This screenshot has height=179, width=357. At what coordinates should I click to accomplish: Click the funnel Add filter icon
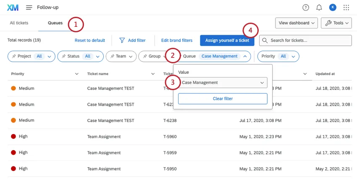(x=122, y=40)
